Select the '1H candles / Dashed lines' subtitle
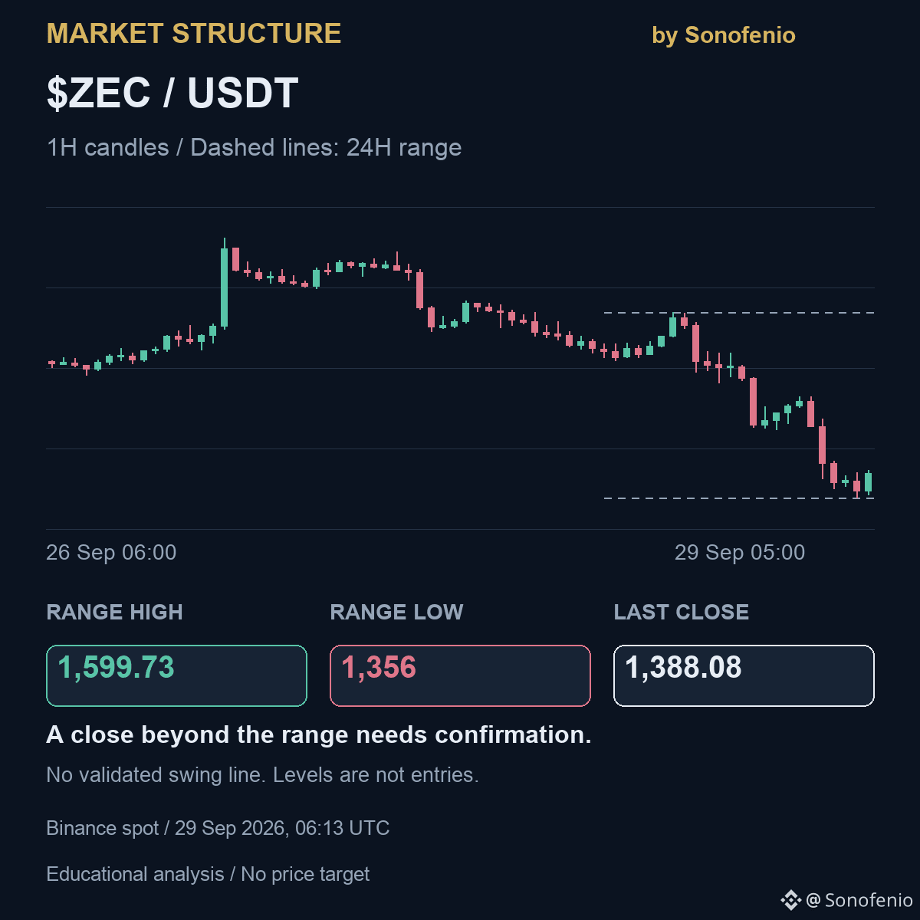The image size is (920, 920). 254,147
